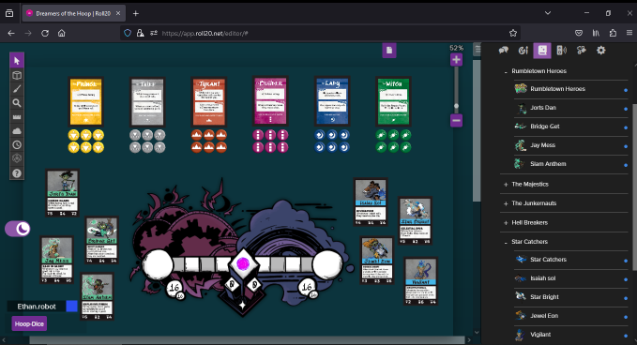Select the orange Tyrant card
Screen dimensions: 637x345
(x=209, y=102)
